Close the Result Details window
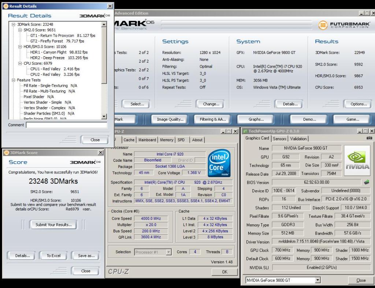375x288 pixels. pyautogui.click(x=110, y=6)
